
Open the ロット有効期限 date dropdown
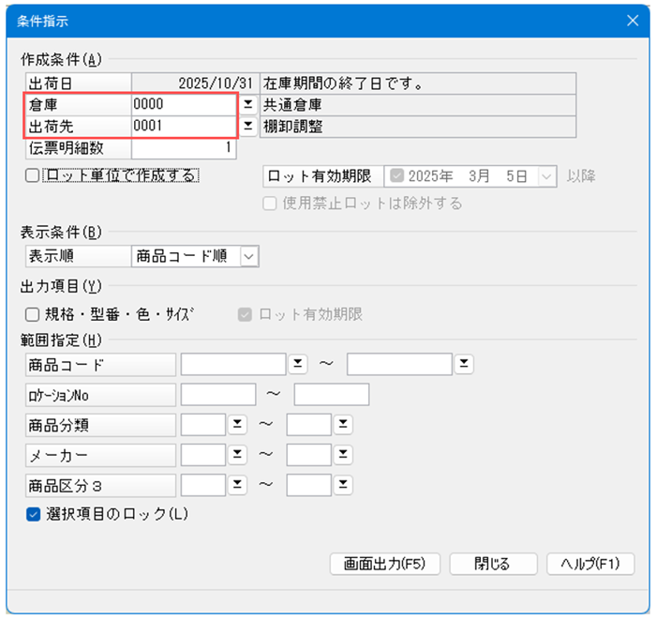(x=548, y=175)
